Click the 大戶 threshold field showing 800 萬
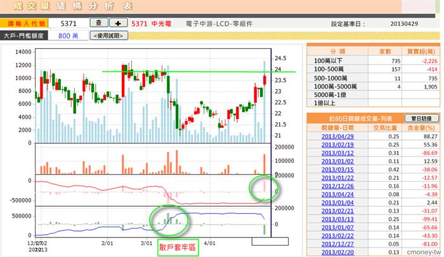This screenshot has width=444, height=257. pos(69,36)
